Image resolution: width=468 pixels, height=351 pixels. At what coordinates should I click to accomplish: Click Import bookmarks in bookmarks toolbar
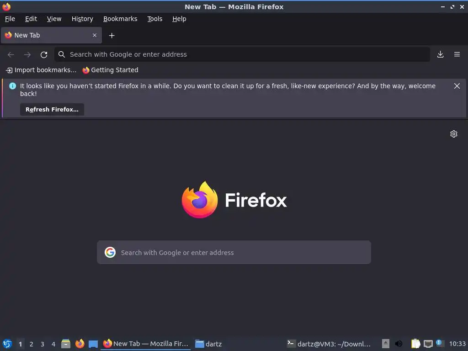(41, 70)
